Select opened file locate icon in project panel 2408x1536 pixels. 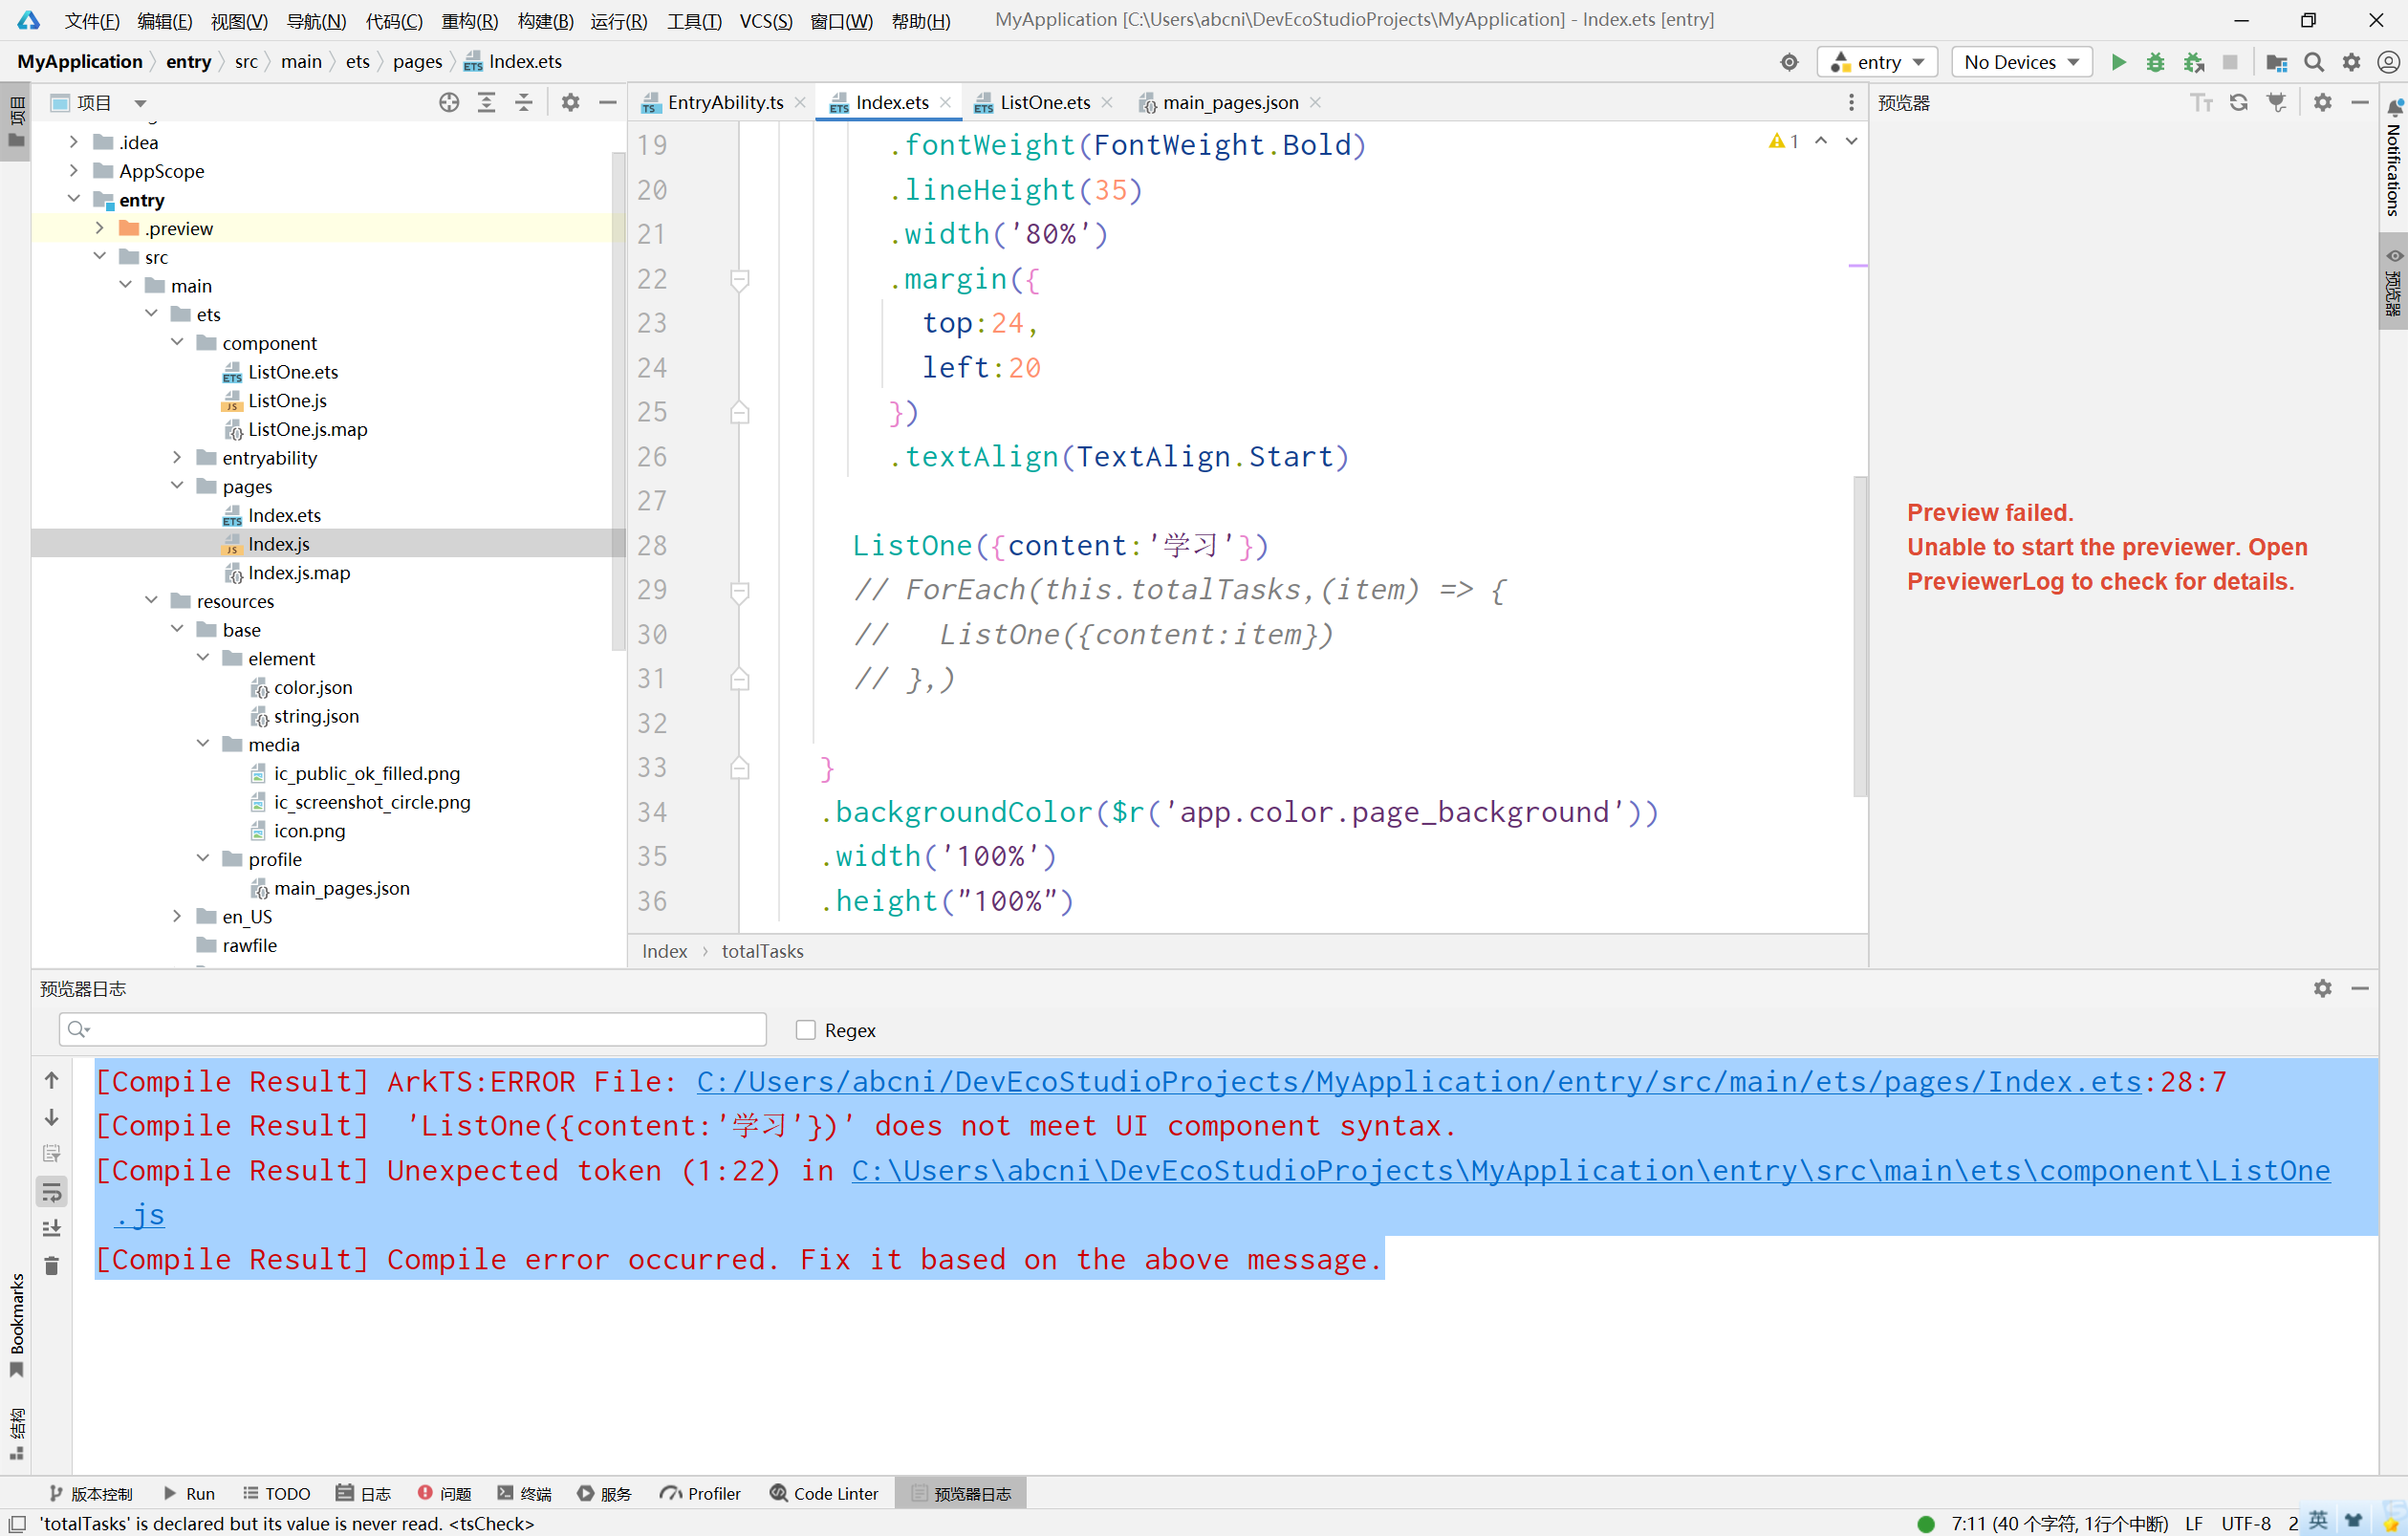coord(449,102)
